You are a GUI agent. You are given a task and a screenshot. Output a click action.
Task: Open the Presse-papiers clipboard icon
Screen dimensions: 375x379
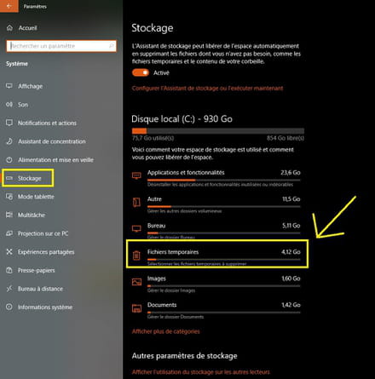click(x=9, y=270)
